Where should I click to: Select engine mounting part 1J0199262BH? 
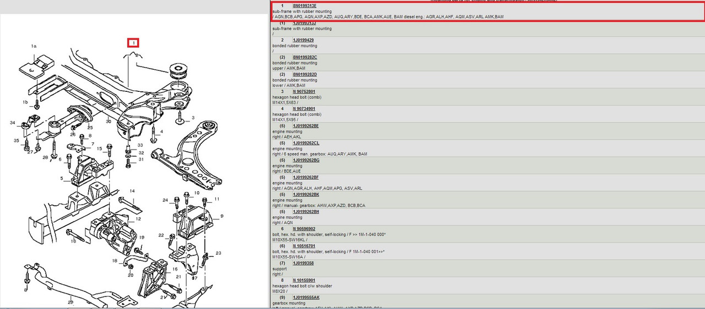[x=306, y=211]
